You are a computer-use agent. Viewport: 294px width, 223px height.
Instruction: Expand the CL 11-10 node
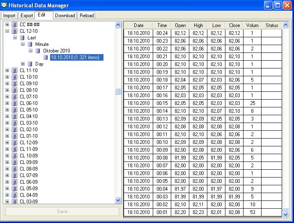pyautogui.click(x=7, y=71)
